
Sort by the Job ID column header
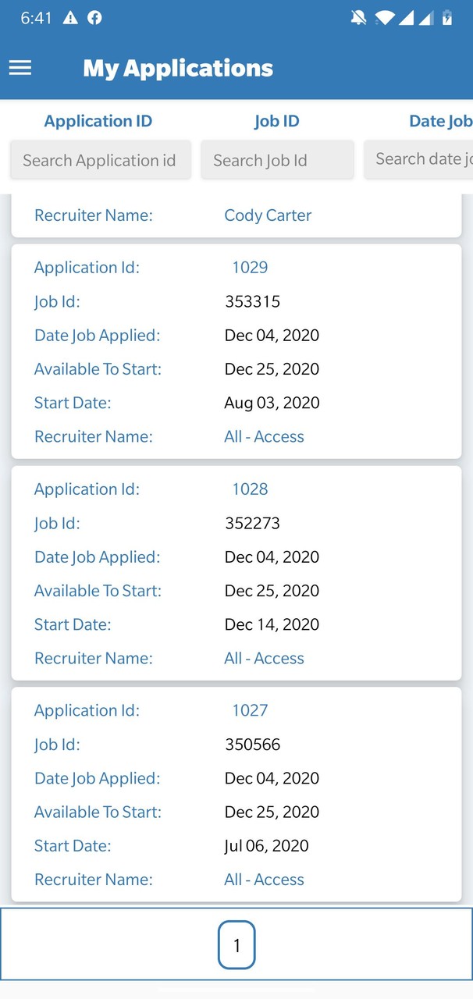[277, 121]
